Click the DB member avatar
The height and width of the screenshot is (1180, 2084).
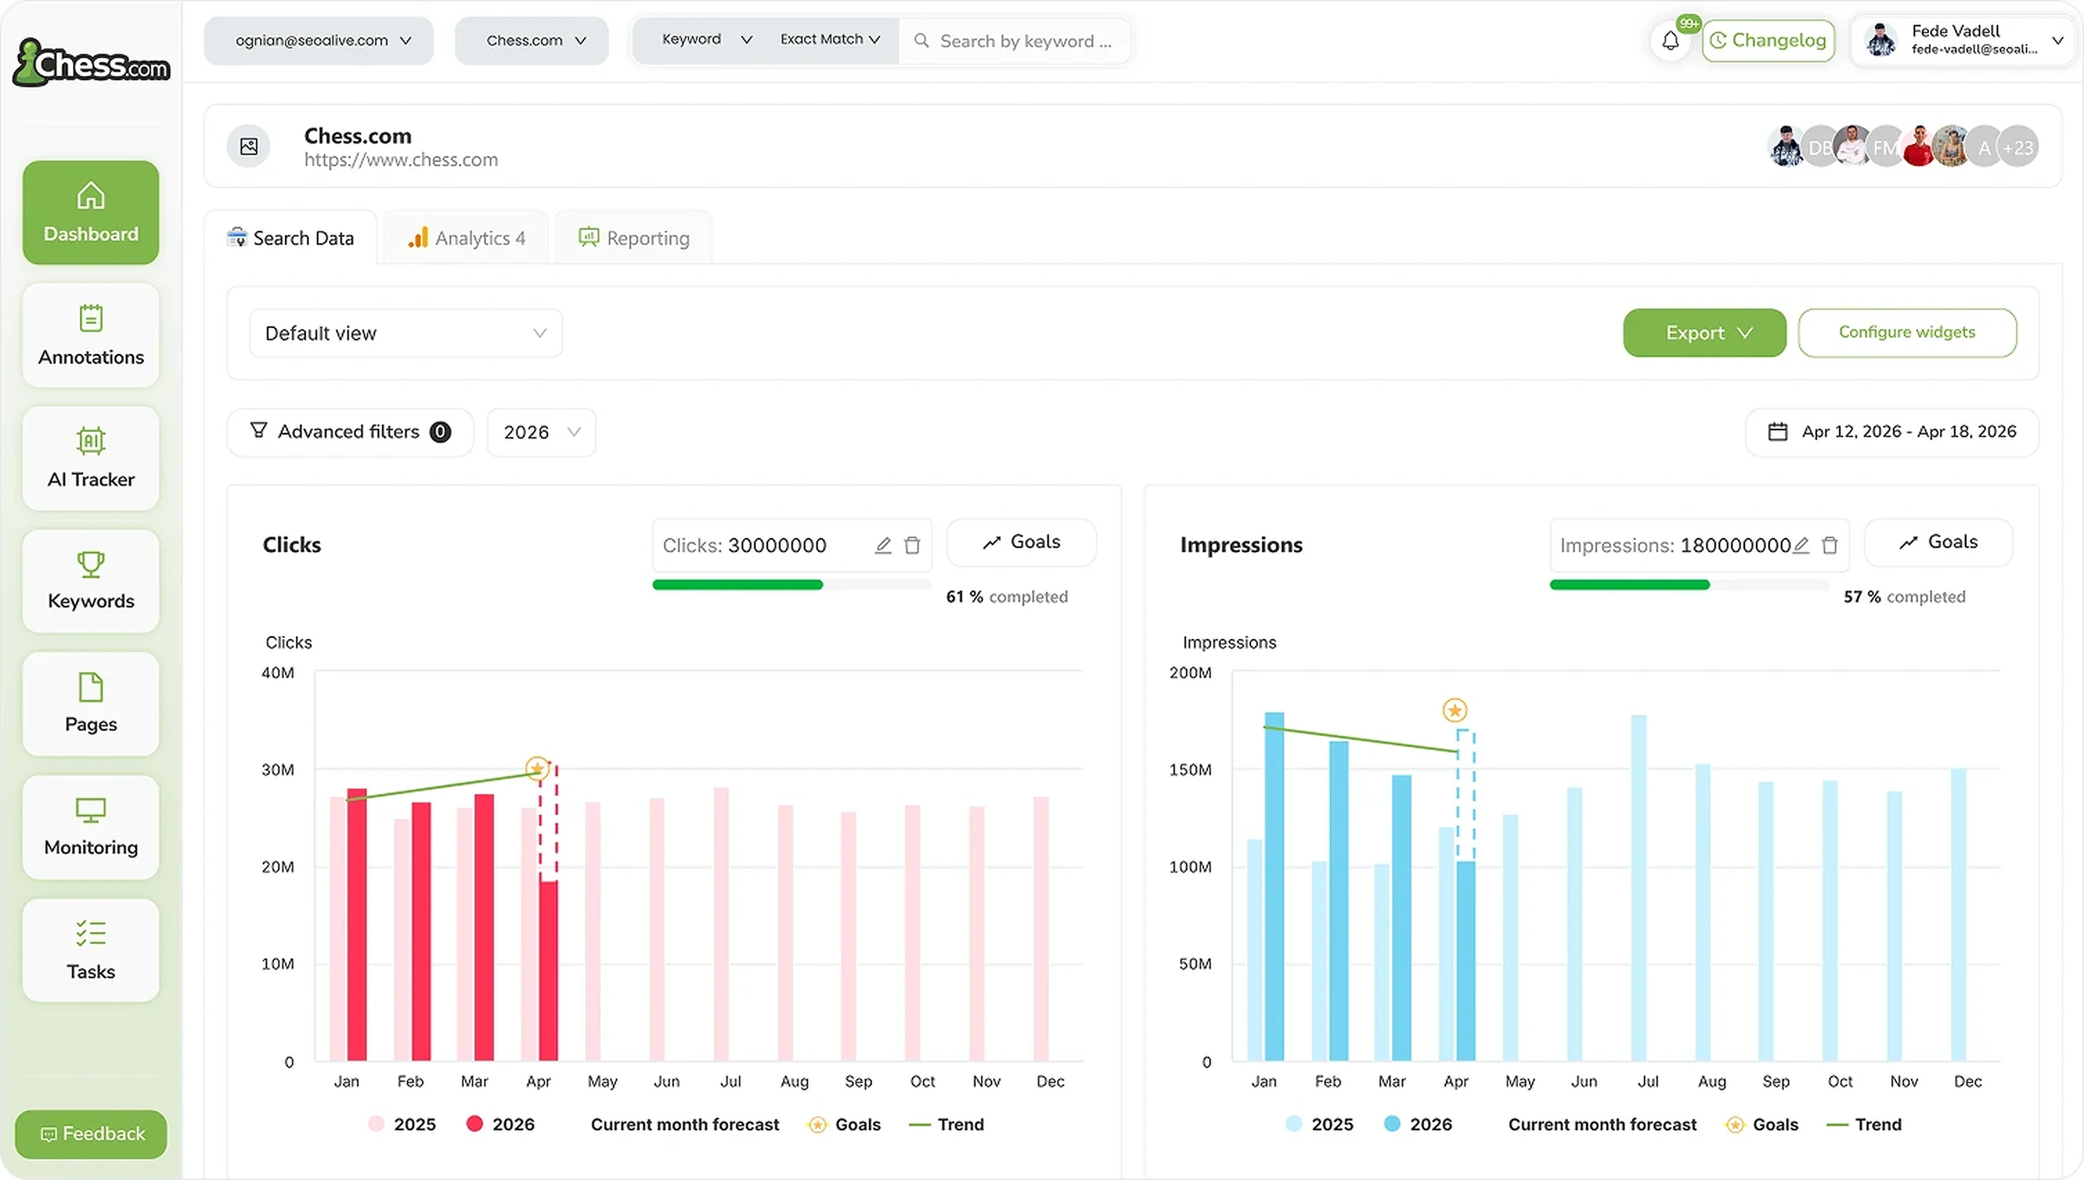point(1820,147)
